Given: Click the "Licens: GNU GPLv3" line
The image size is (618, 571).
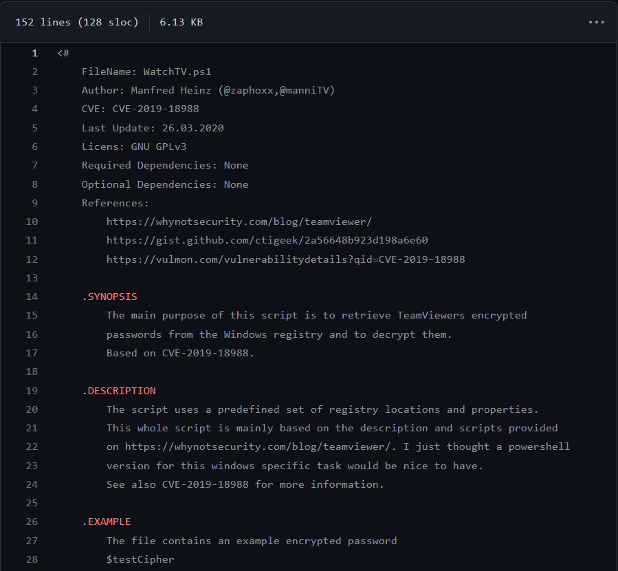Looking at the screenshot, I should (x=134, y=147).
